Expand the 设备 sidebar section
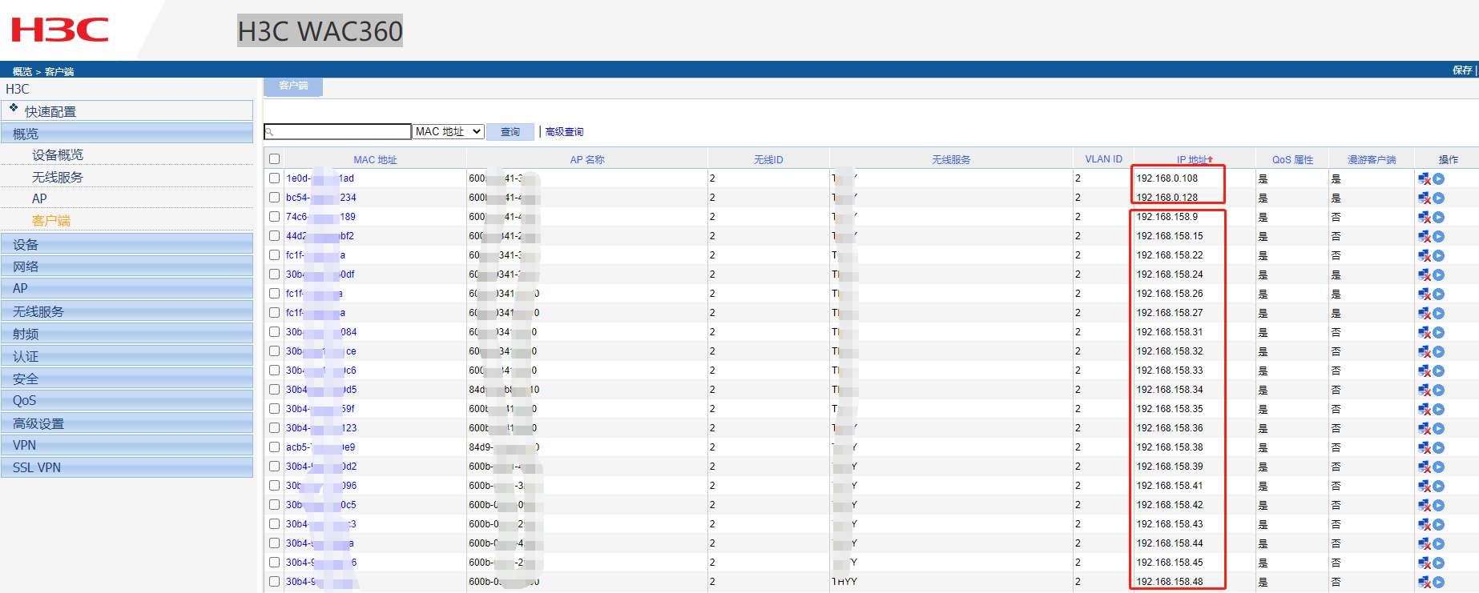This screenshot has width=1479, height=593. coord(127,244)
